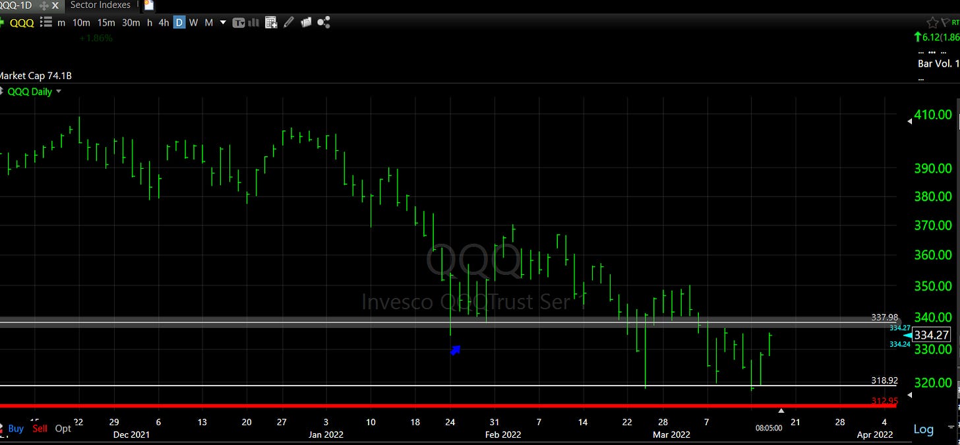Click the +1.86% change text
Screen dimensions: 960x445
point(96,38)
